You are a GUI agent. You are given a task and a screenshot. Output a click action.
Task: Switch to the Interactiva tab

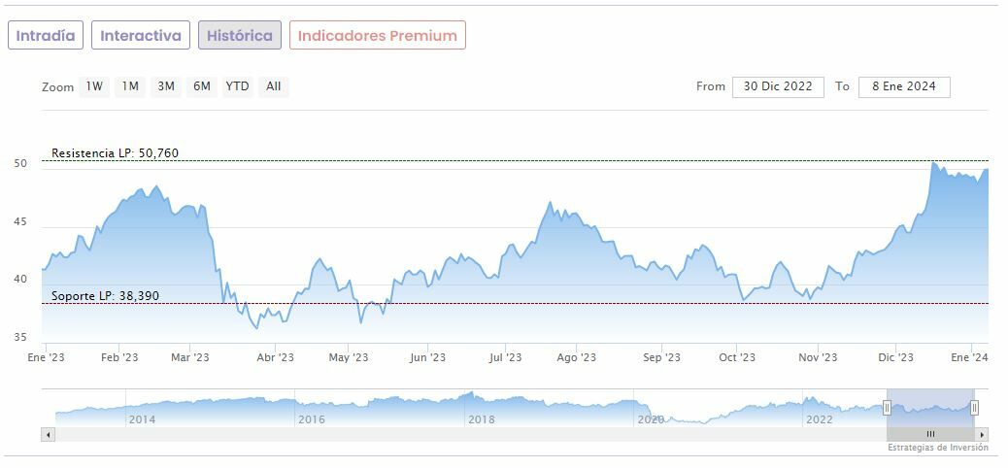pyautogui.click(x=141, y=36)
